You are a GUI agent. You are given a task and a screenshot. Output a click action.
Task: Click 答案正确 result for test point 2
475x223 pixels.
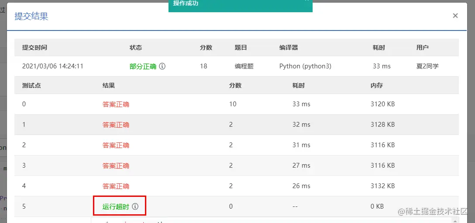click(116, 145)
